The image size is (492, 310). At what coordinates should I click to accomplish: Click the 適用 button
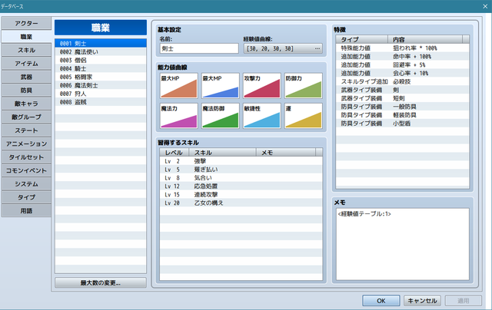click(464, 301)
